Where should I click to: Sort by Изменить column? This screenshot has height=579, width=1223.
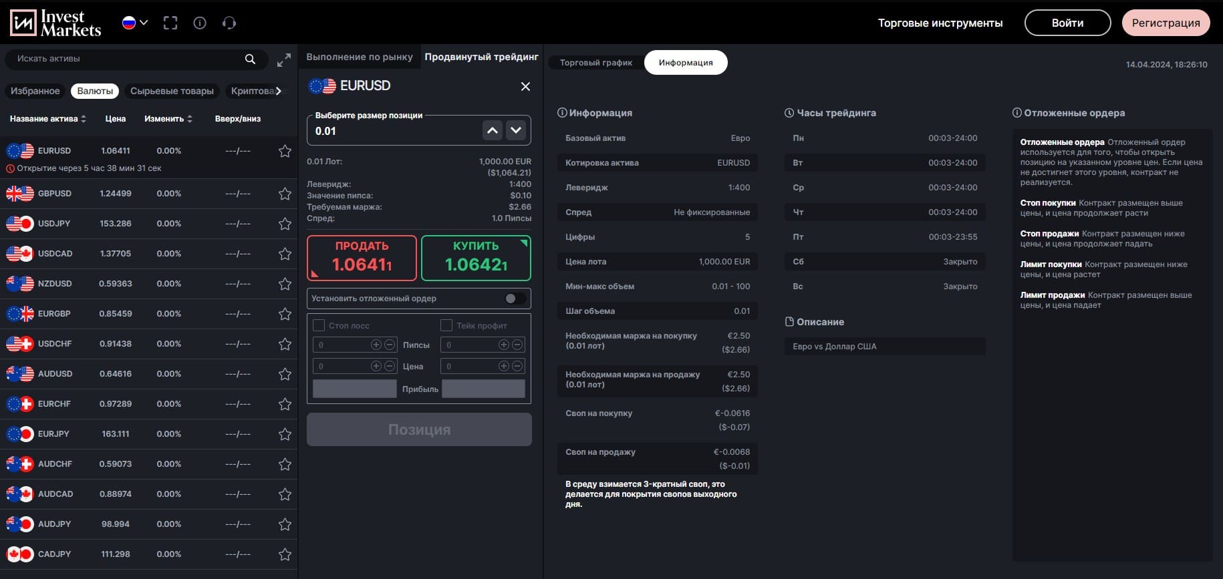point(168,119)
